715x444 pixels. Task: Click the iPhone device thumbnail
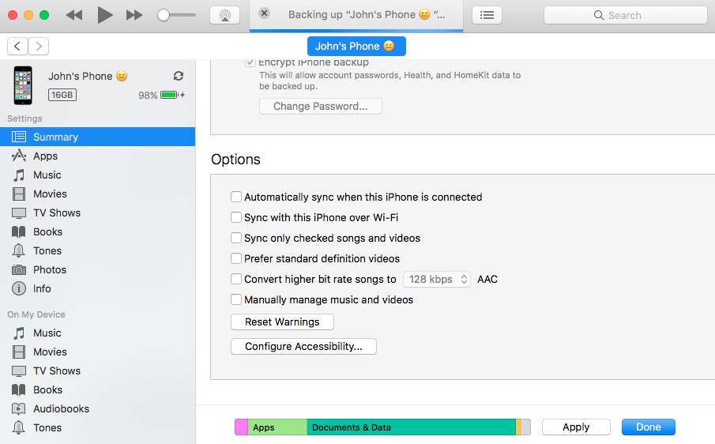tap(23, 85)
